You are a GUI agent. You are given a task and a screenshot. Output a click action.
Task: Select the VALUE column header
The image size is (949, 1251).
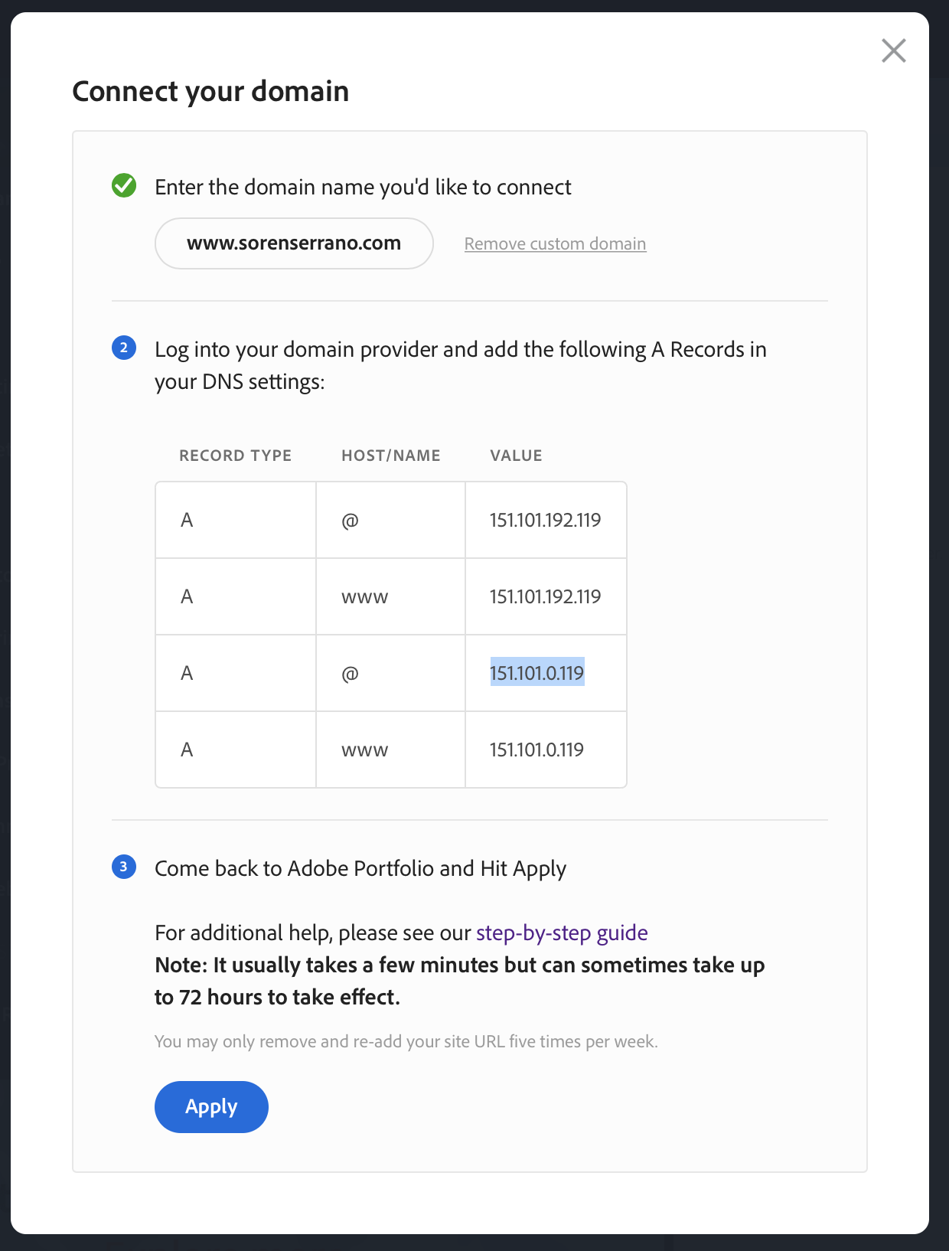[516, 455]
